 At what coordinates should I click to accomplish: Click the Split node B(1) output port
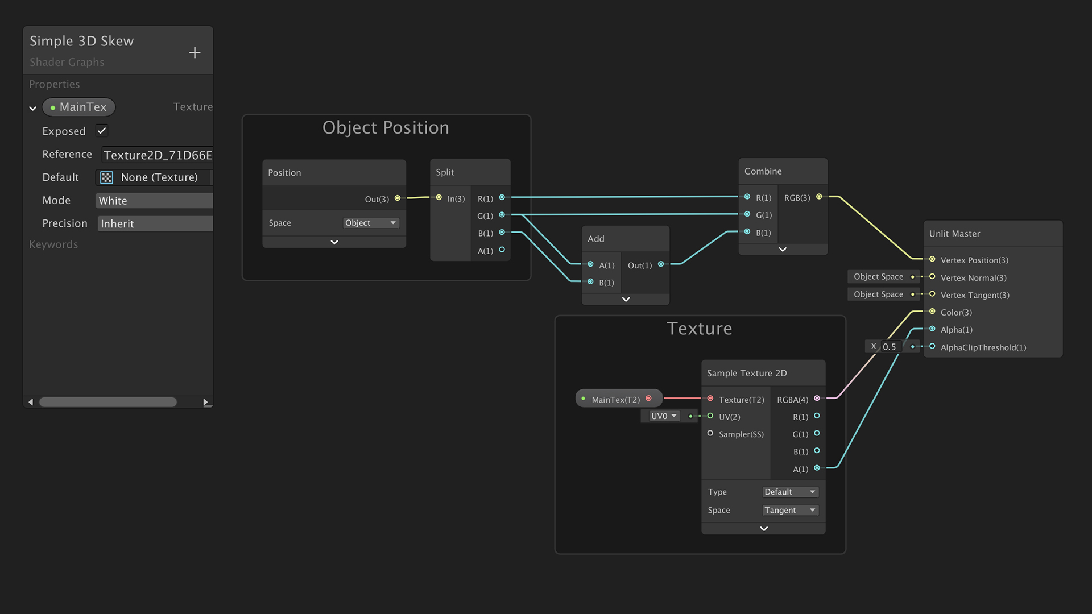(x=502, y=232)
